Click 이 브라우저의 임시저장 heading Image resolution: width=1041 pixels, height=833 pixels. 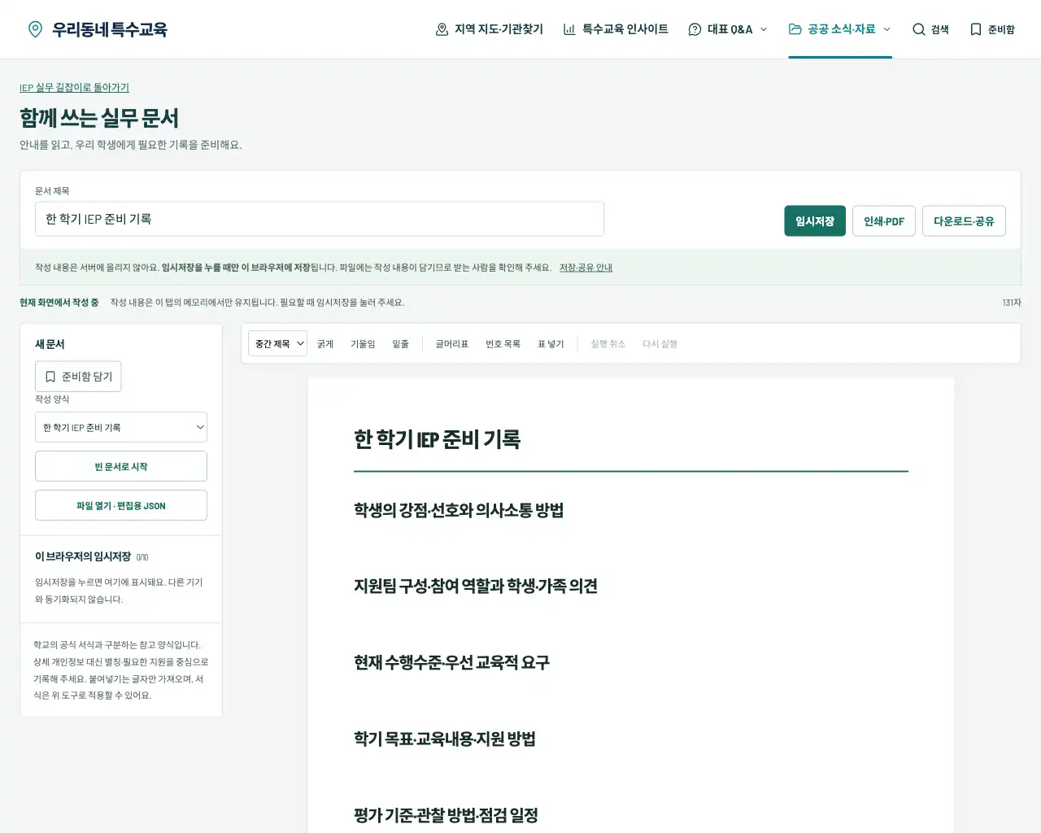click(x=83, y=556)
